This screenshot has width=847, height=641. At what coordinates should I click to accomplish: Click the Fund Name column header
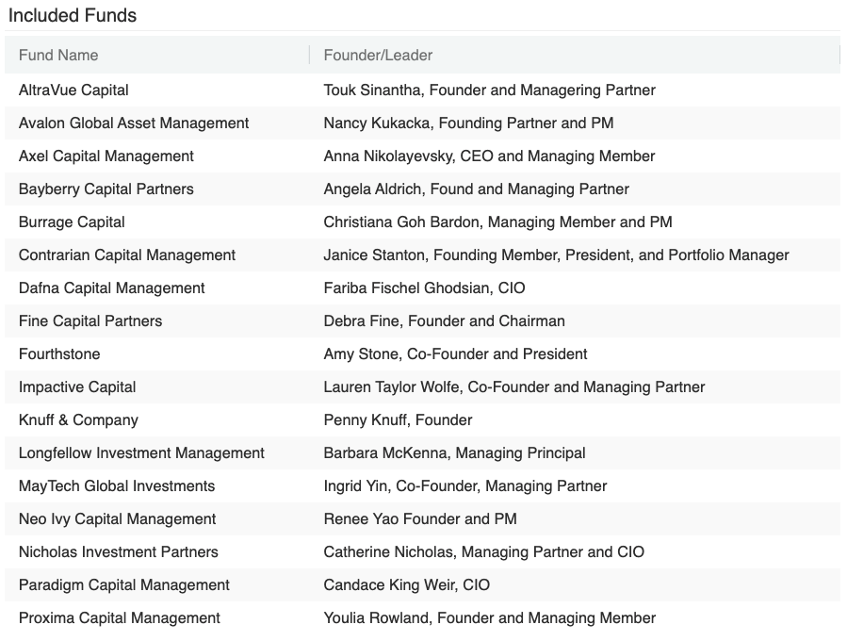pyautogui.click(x=58, y=56)
